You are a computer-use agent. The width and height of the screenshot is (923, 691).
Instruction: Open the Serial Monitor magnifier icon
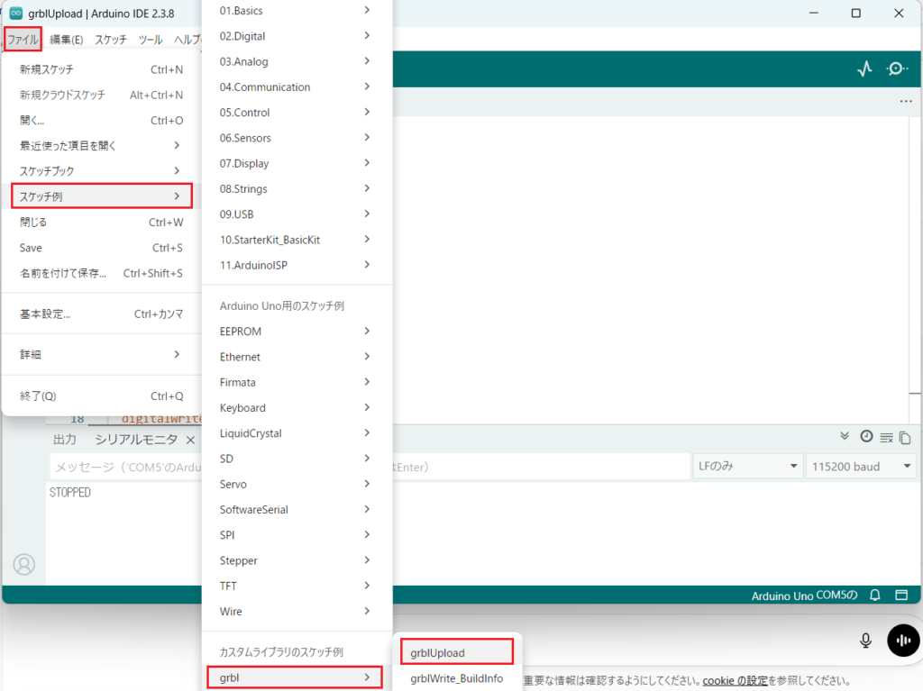tap(897, 69)
